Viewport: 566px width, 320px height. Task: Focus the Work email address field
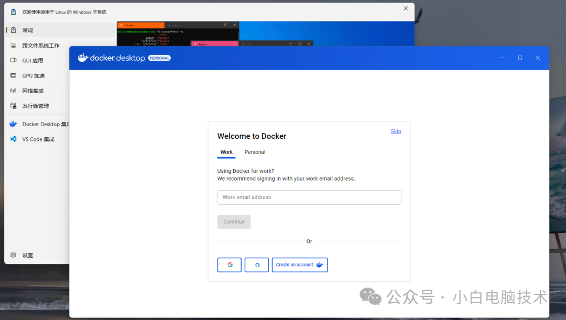(309, 197)
